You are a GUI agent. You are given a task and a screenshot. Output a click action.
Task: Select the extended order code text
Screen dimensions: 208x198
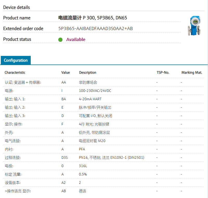(x=96, y=28)
